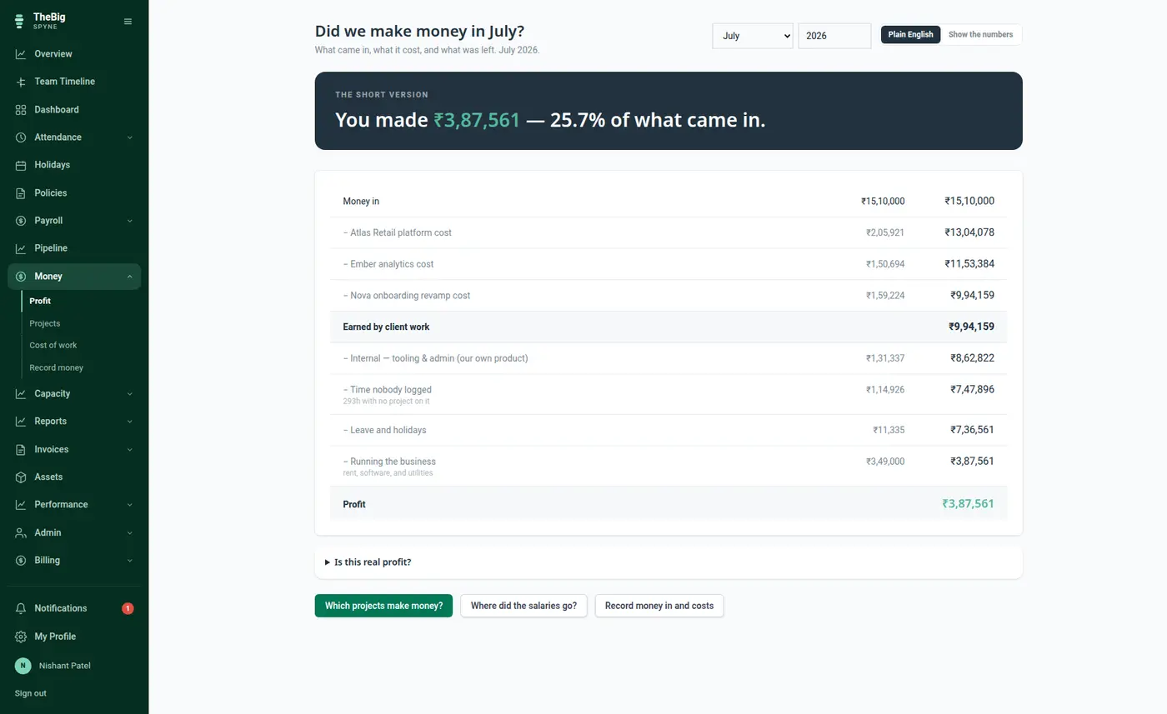Expand the Payroll submenu chevron
The width and height of the screenshot is (1167, 714).
[130, 221]
